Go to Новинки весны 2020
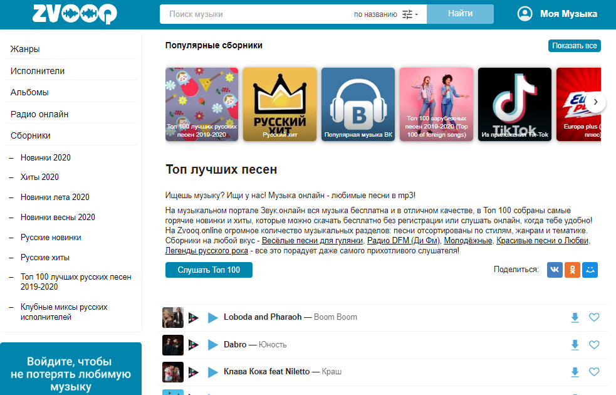The width and height of the screenshot is (616, 395). [x=58, y=218]
